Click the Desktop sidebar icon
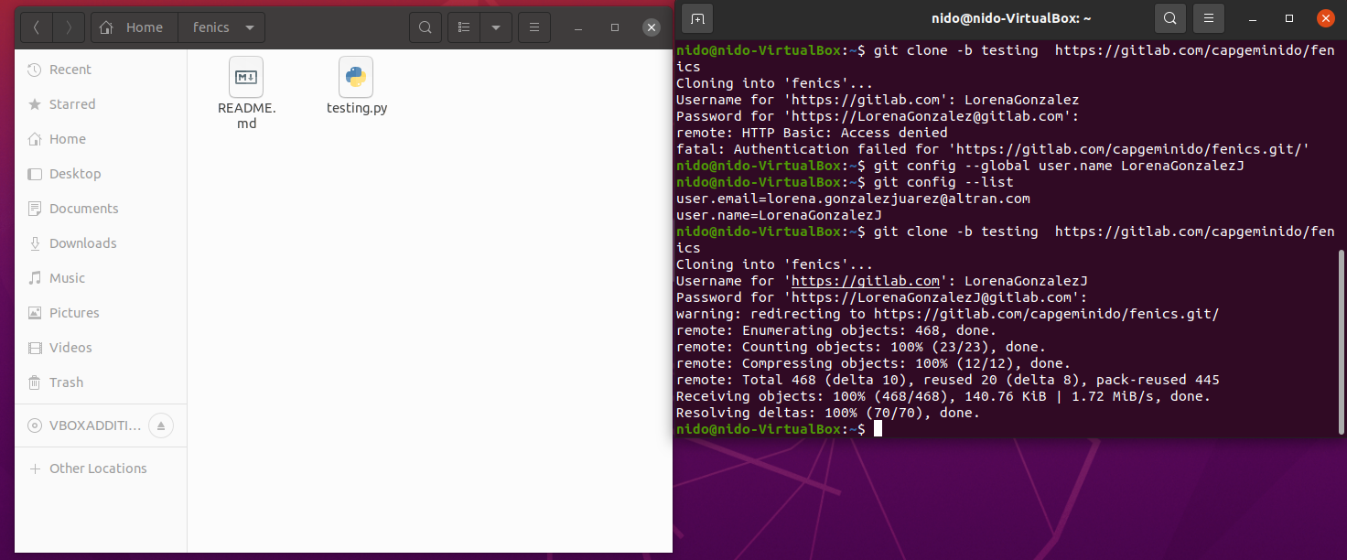Viewport: 1347px width, 560px height. coord(35,174)
